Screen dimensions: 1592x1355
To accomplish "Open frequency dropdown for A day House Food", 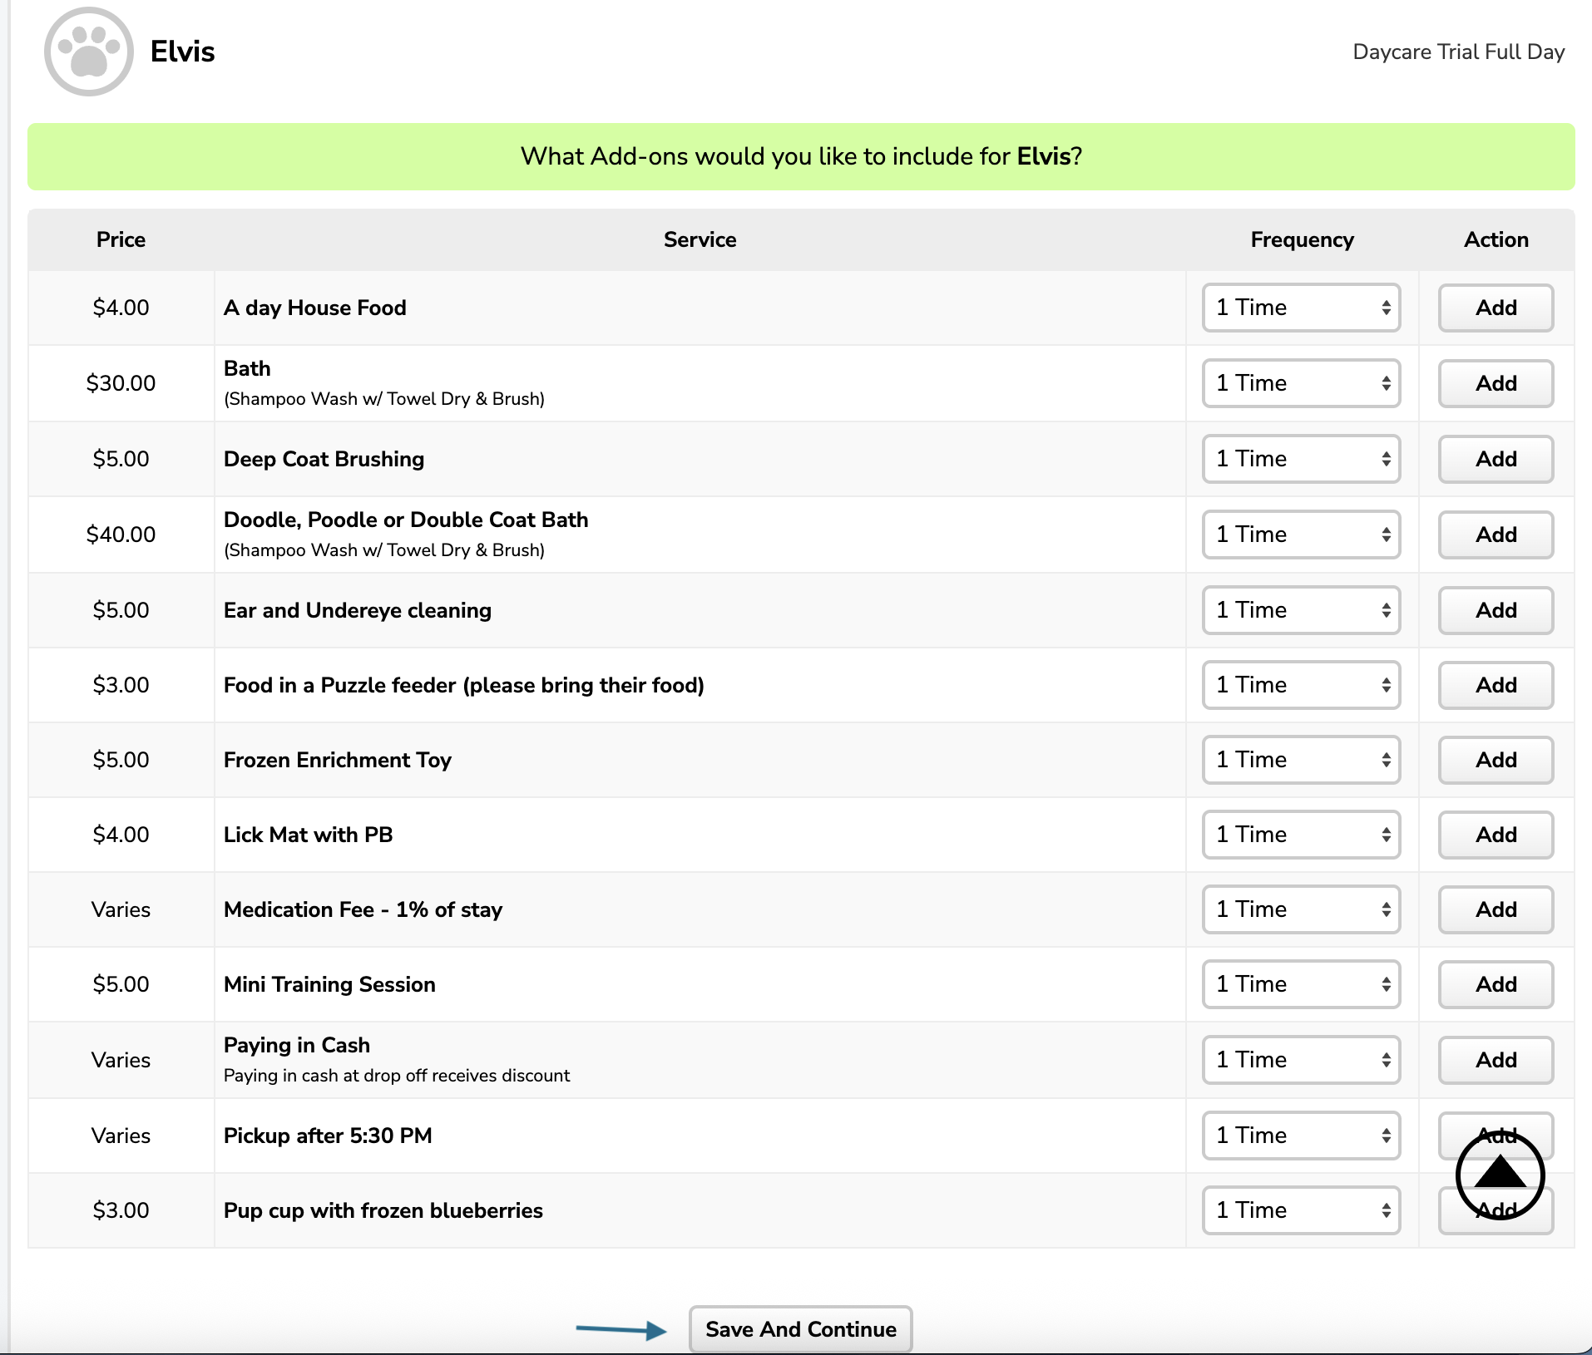I will coord(1301,308).
